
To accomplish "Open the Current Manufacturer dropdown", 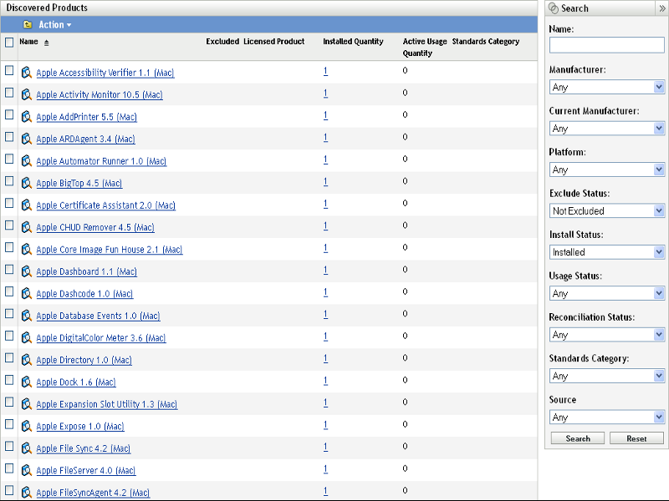I will point(607,129).
